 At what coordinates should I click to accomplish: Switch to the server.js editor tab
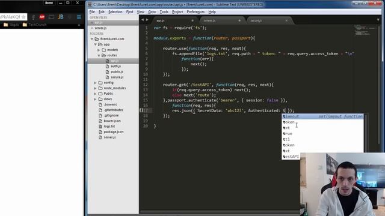221,20
